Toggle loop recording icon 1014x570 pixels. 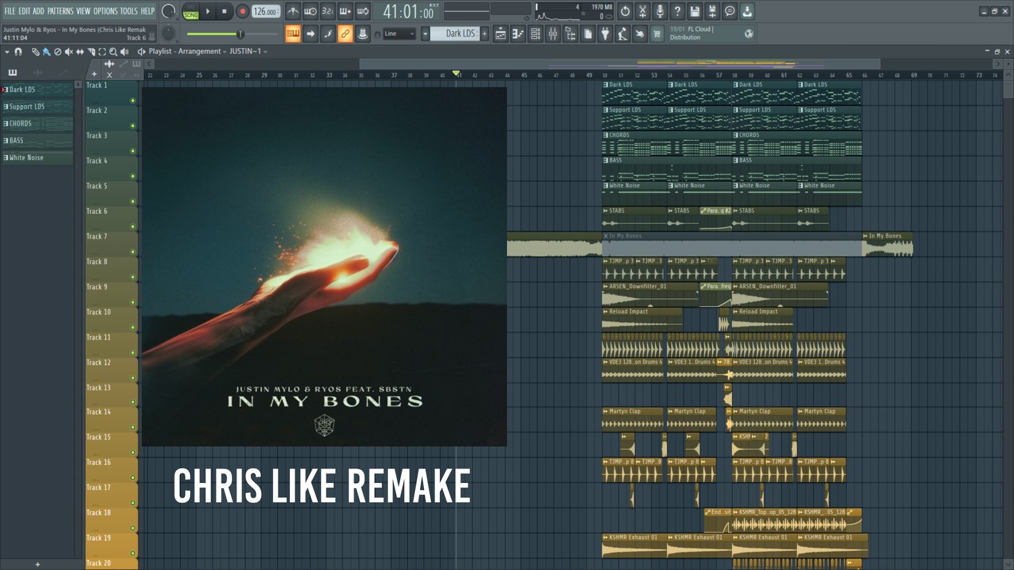pyautogui.click(x=363, y=11)
